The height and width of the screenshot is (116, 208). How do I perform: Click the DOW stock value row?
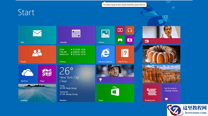point(72,50)
